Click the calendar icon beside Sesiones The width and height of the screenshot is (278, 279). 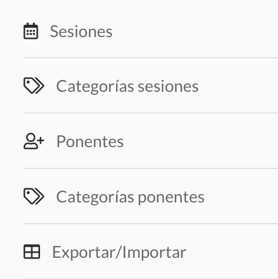pyautogui.click(x=31, y=31)
